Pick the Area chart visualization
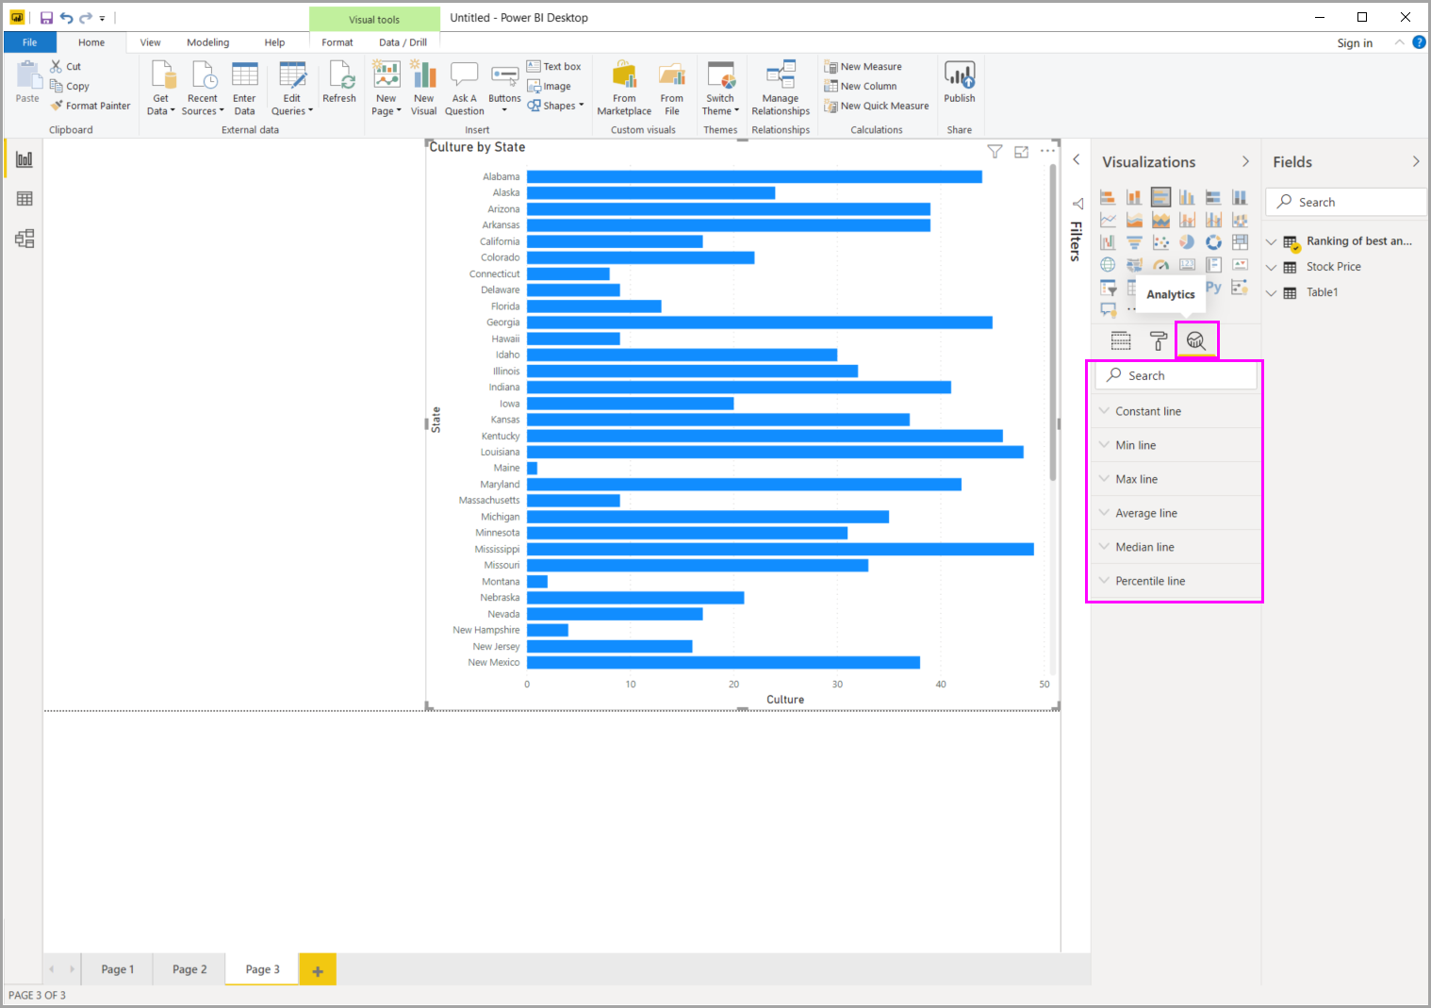The height and width of the screenshot is (1008, 1431). 1134,220
